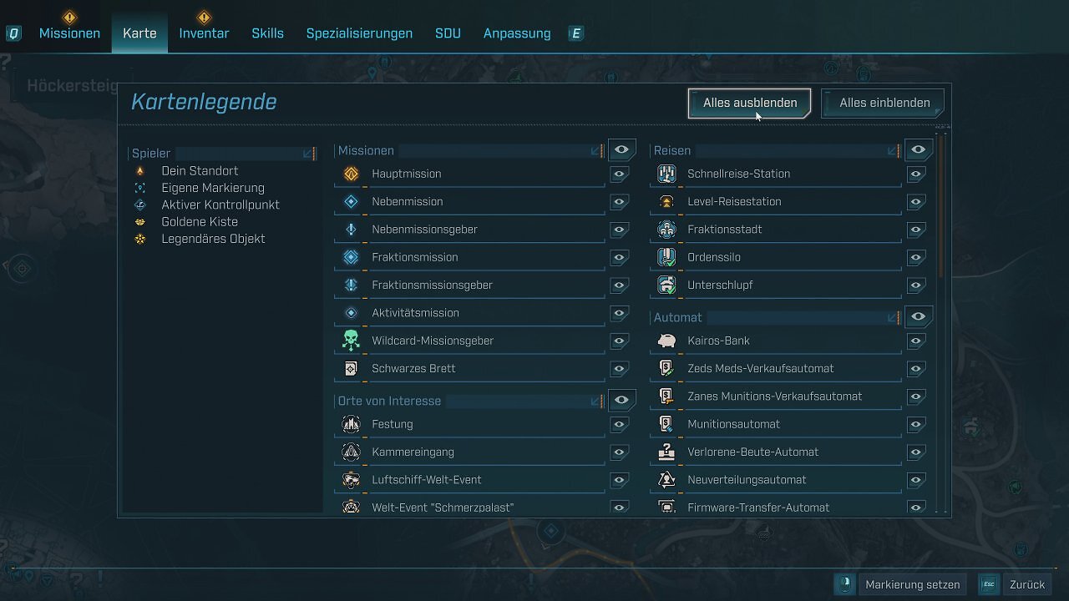Click the Firmware-Transfer-Automat icon
This screenshot has width=1069, height=601.
666,507
